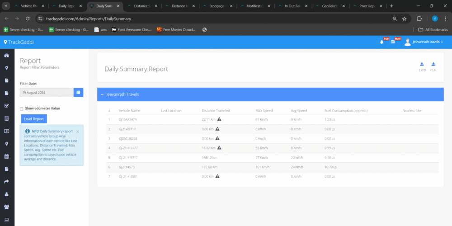Open the share arrow icon in sidebar
This screenshot has width=452, height=226.
point(7,182)
